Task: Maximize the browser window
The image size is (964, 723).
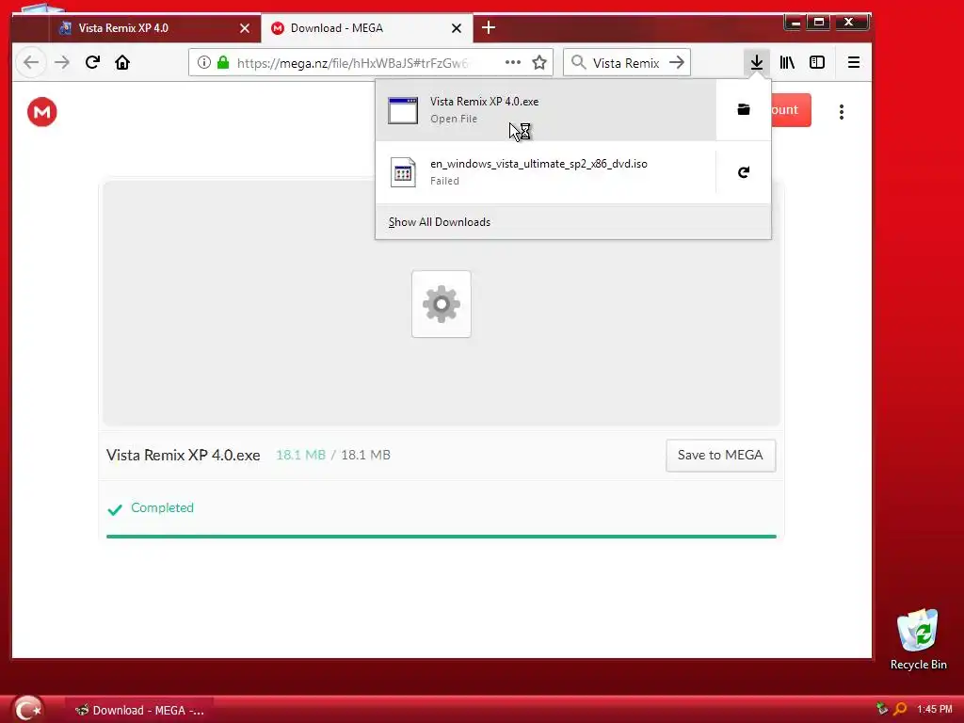Action: [x=819, y=23]
